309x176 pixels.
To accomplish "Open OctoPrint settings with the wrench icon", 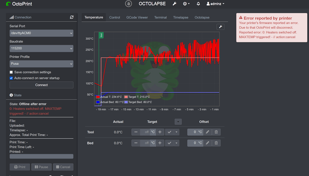I will (174, 4).
